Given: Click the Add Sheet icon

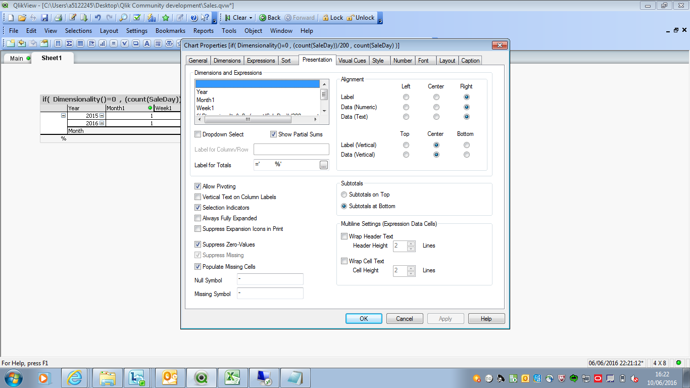Looking at the screenshot, I should tap(11, 43).
